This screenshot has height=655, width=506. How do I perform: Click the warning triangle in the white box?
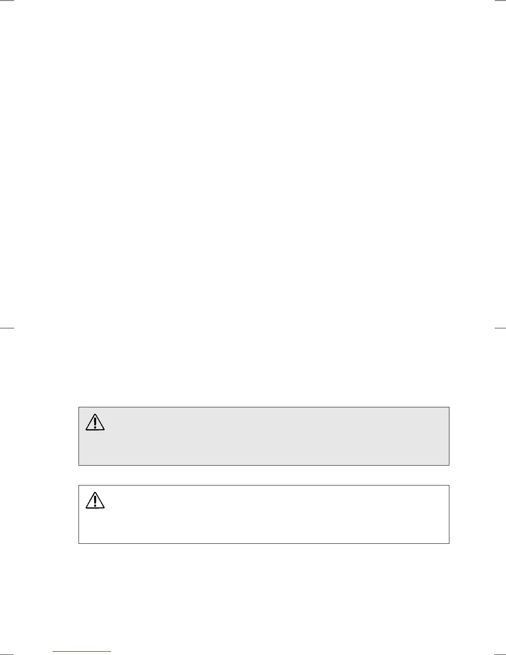tap(95, 500)
